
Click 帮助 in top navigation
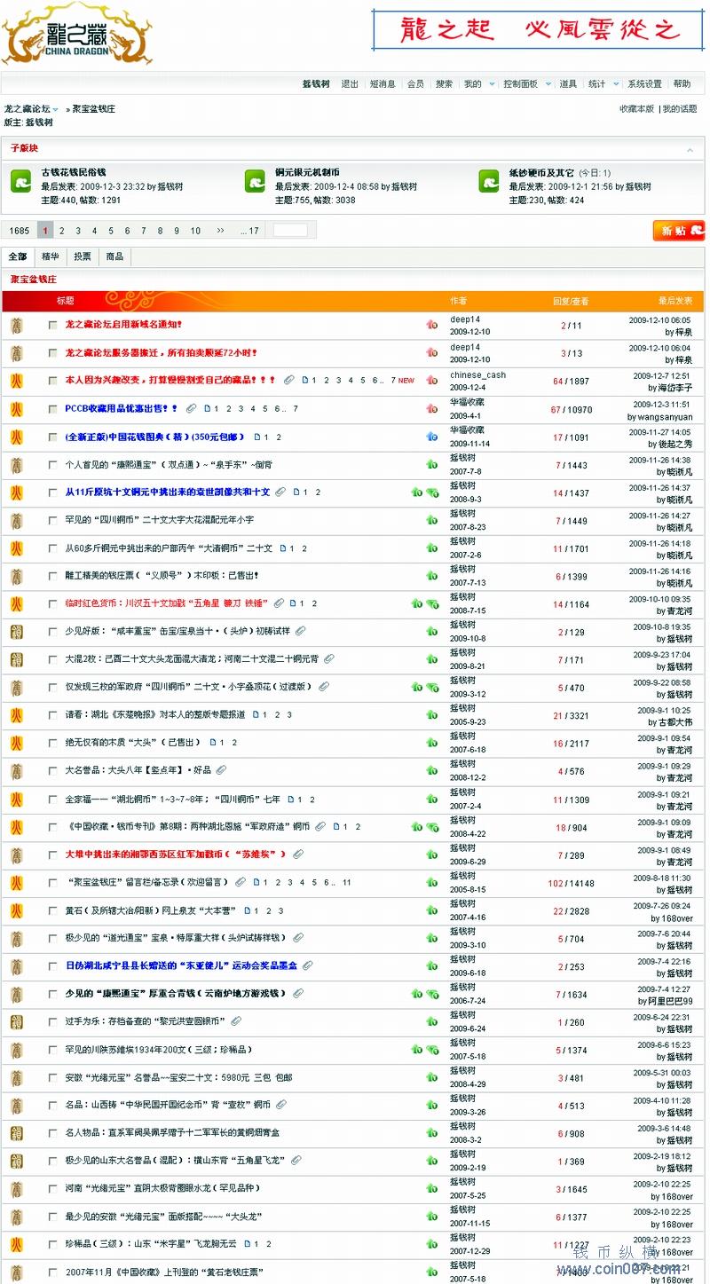[x=682, y=84]
